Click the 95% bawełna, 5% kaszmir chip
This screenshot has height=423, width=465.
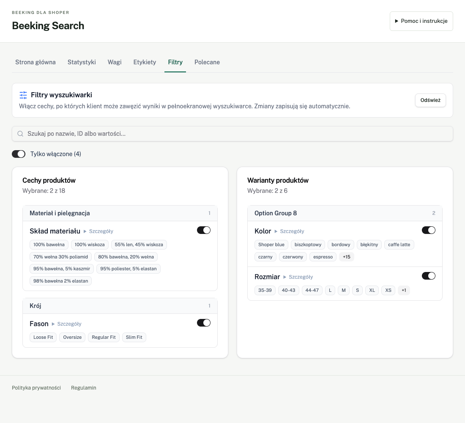62,269
